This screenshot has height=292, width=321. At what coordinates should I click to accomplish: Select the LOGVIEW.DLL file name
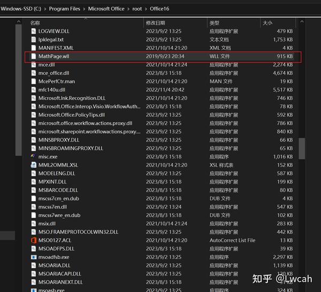click(54, 31)
